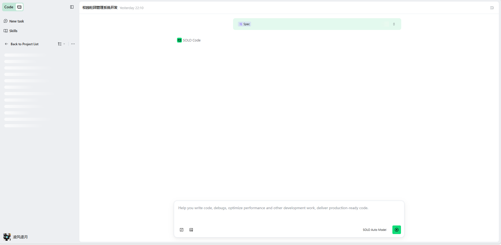
Task: Expand the Spec message block
Action: tap(394, 24)
